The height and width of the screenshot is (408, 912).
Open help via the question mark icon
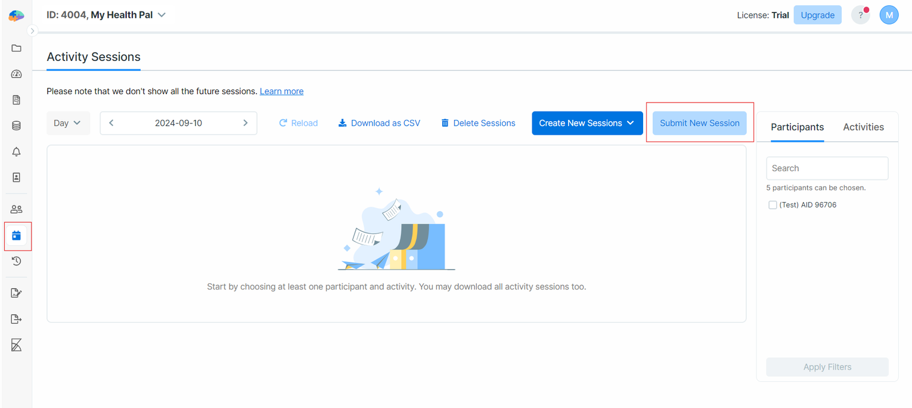point(860,14)
